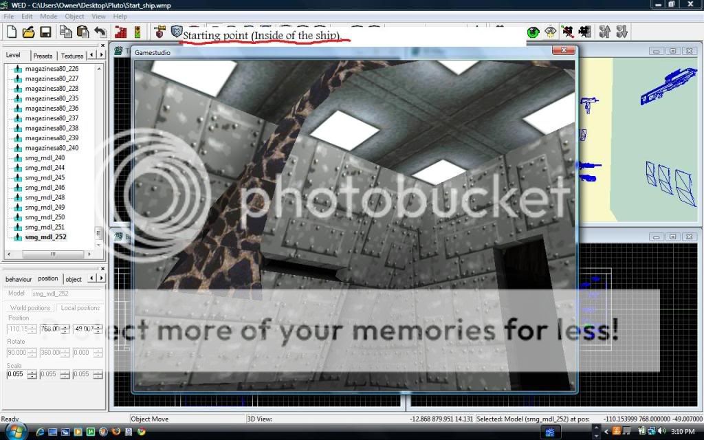This screenshot has height=440, width=704.
Task: Click the Rotate 90.000 spinner arrows
Action: pyautogui.click(x=32, y=353)
